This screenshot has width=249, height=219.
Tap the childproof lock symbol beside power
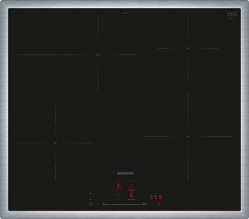point(98,204)
